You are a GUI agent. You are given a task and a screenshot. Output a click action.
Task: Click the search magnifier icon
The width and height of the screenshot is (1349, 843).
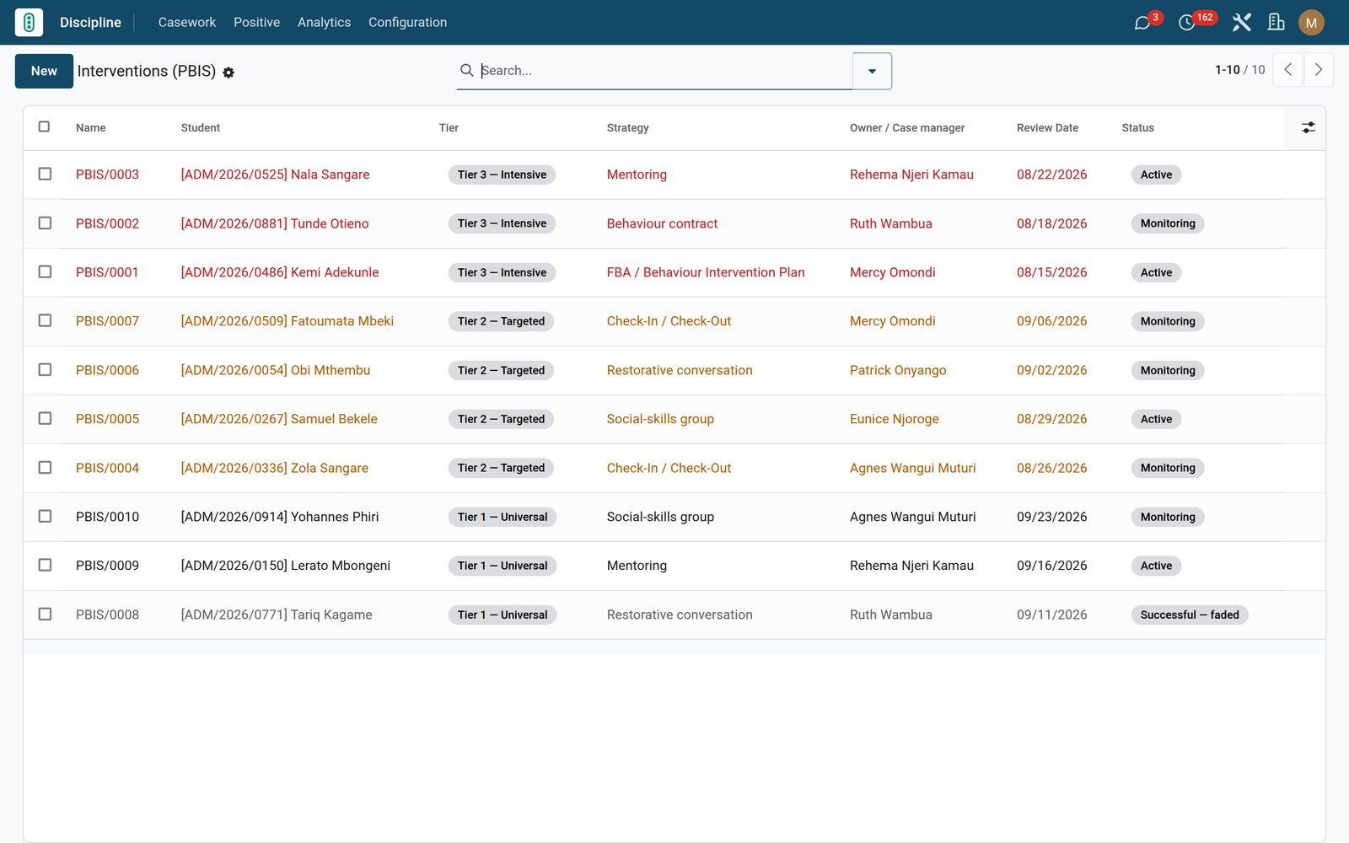[466, 70]
